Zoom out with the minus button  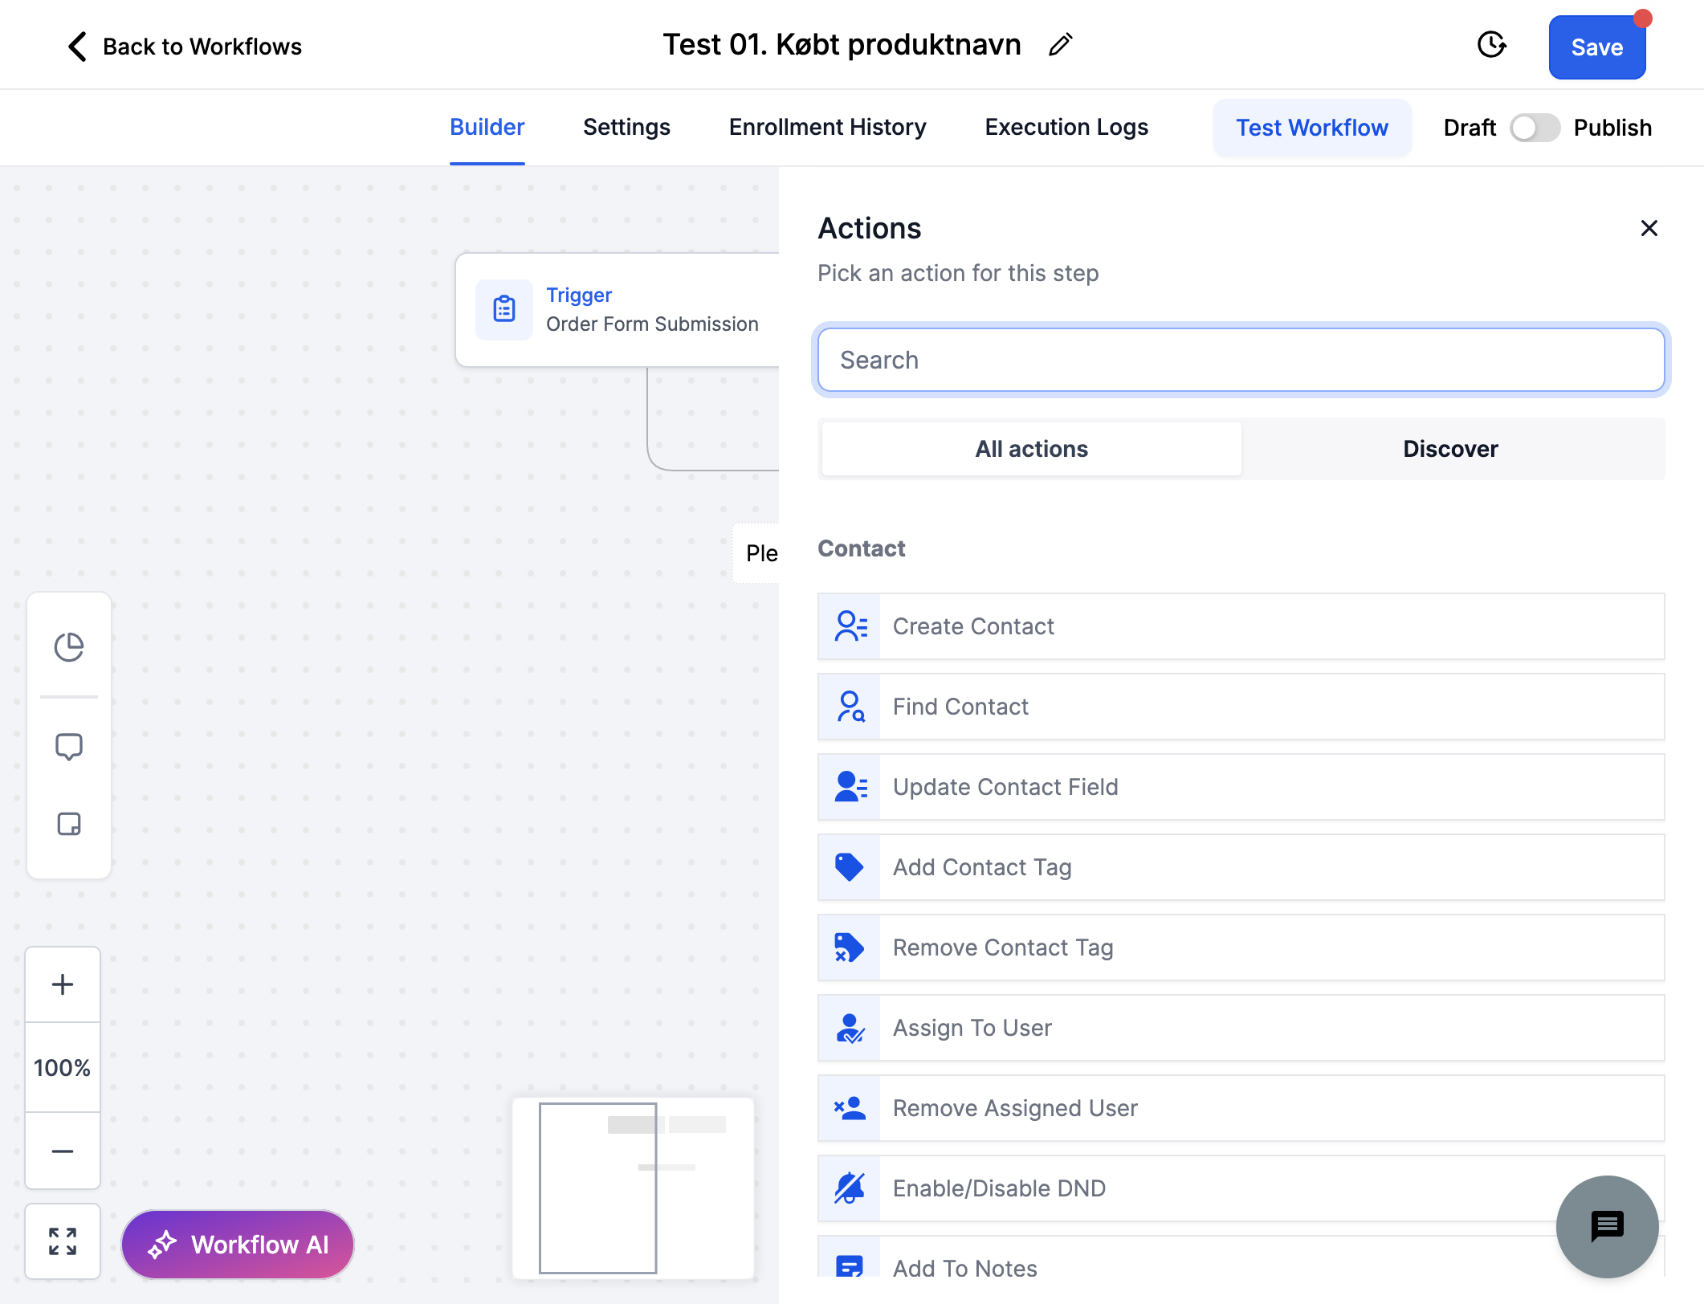click(63, 1151)
